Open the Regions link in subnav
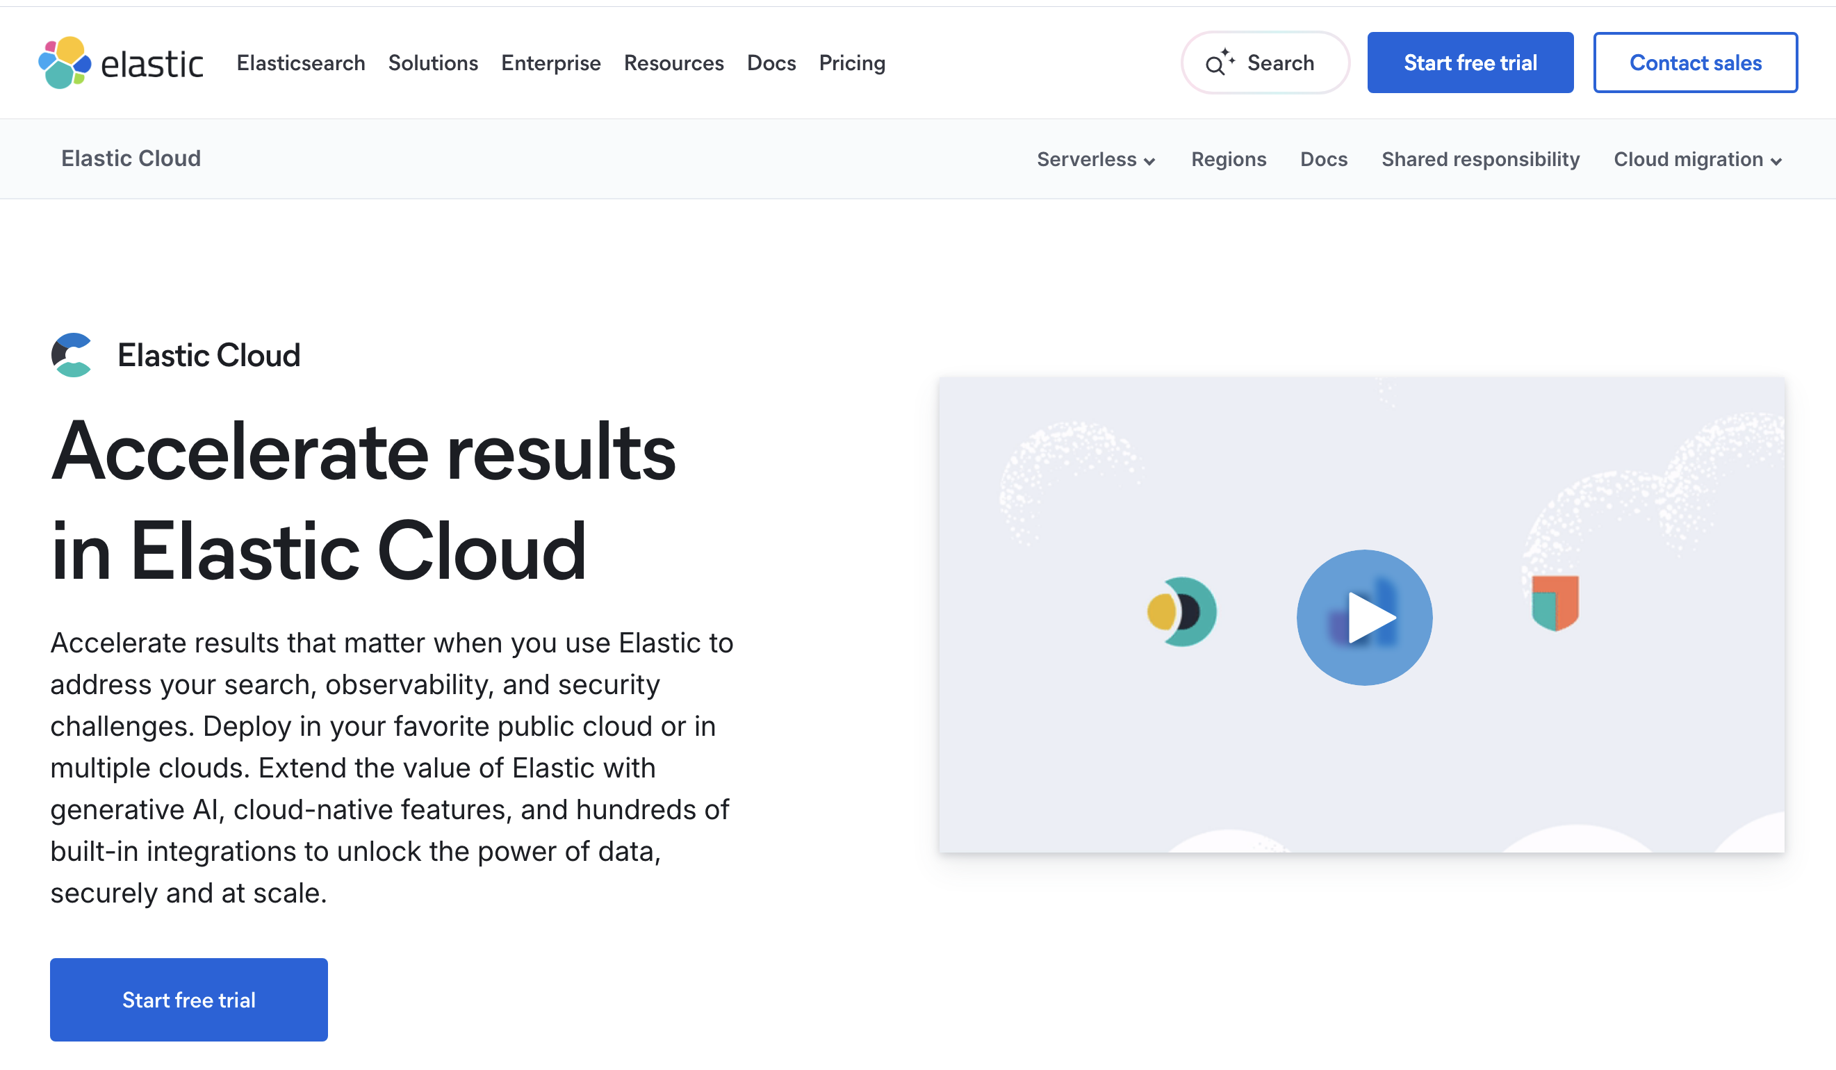The height and width of the screenshot is (1070, 1836). coord(1229,159)
